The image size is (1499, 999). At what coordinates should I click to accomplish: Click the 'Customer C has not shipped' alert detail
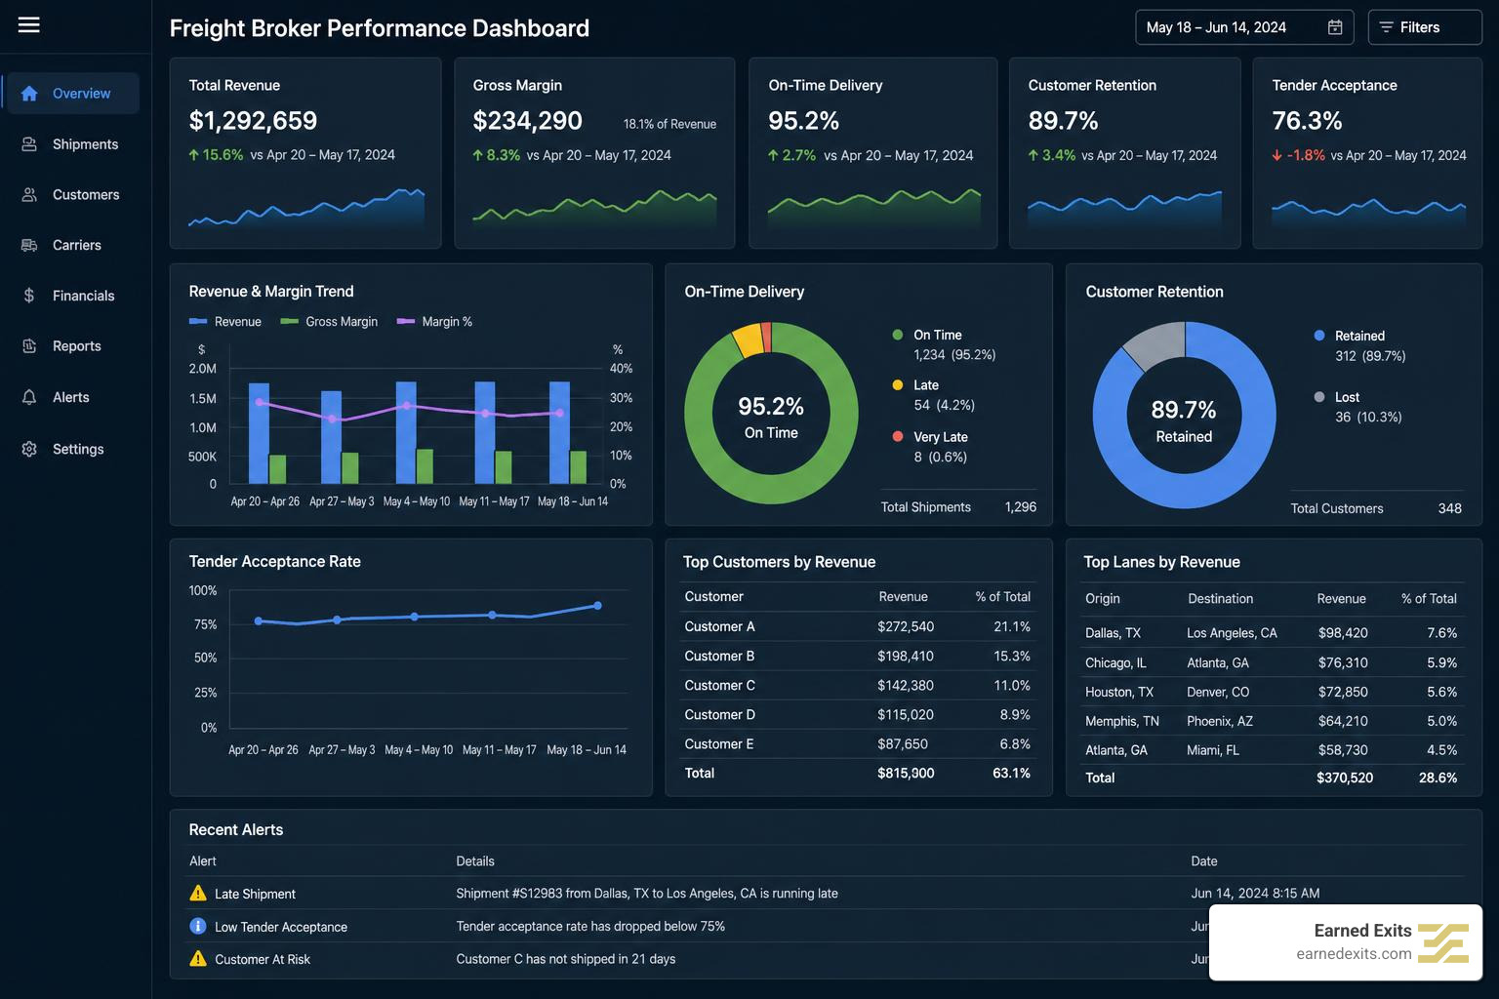[566, 959]
